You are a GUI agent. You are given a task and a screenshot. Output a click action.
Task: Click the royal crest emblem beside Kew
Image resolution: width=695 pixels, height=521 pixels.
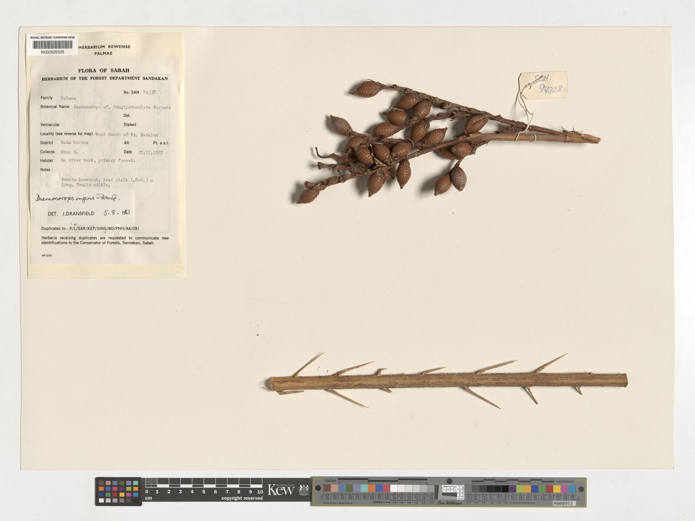[x=304, y=490]
